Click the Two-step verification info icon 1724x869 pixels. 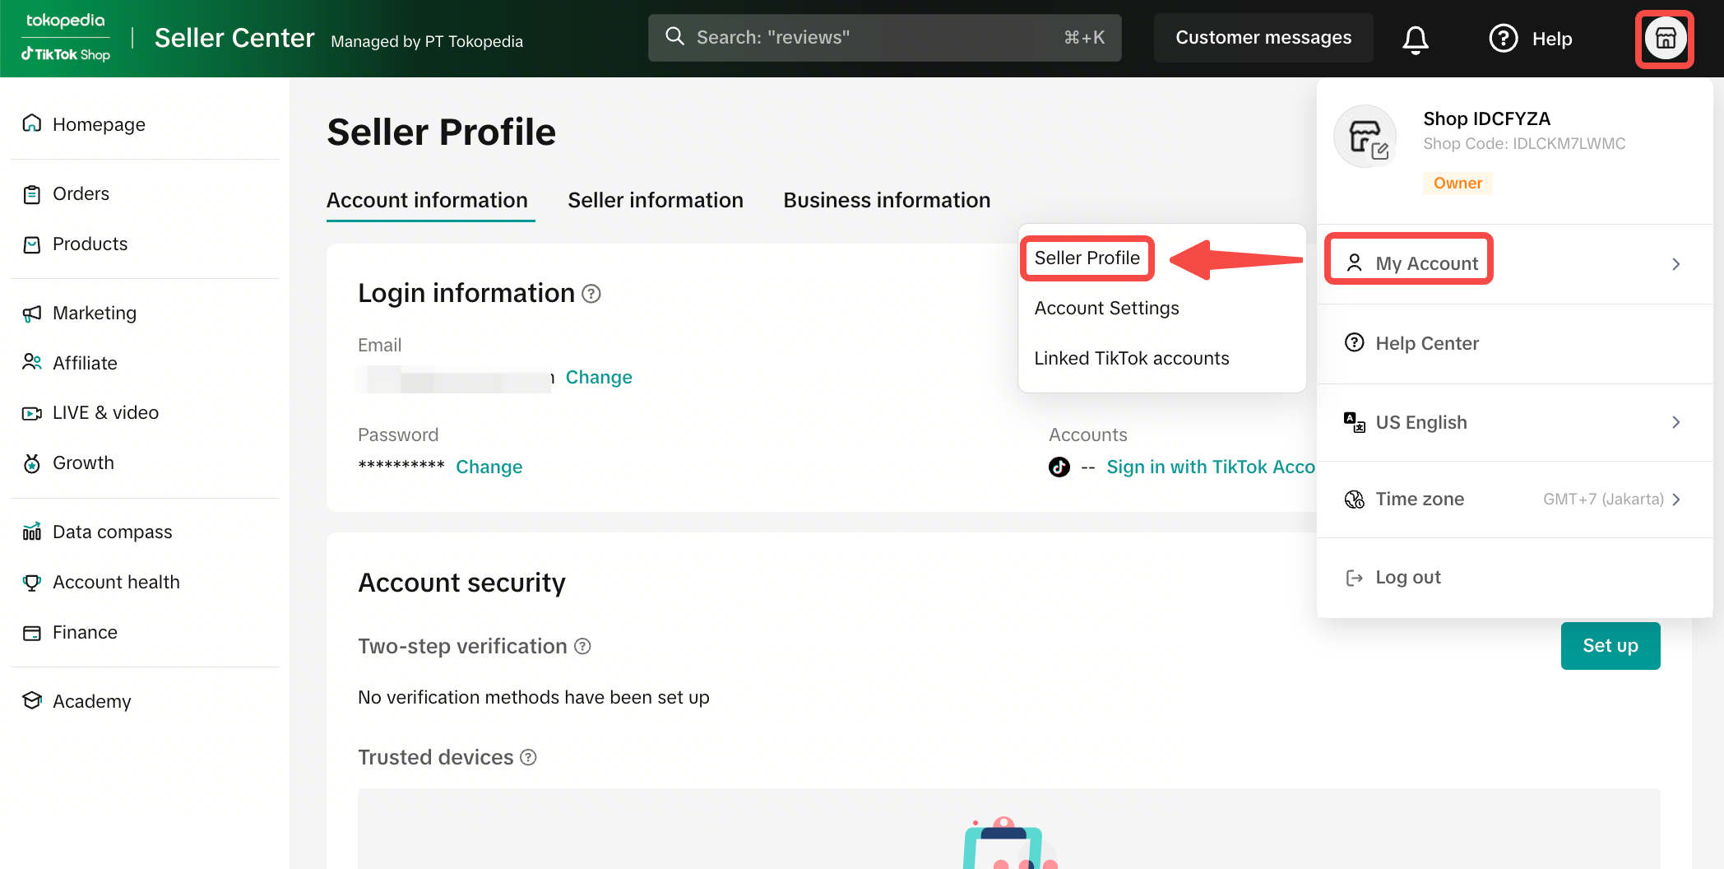[582, 647]
